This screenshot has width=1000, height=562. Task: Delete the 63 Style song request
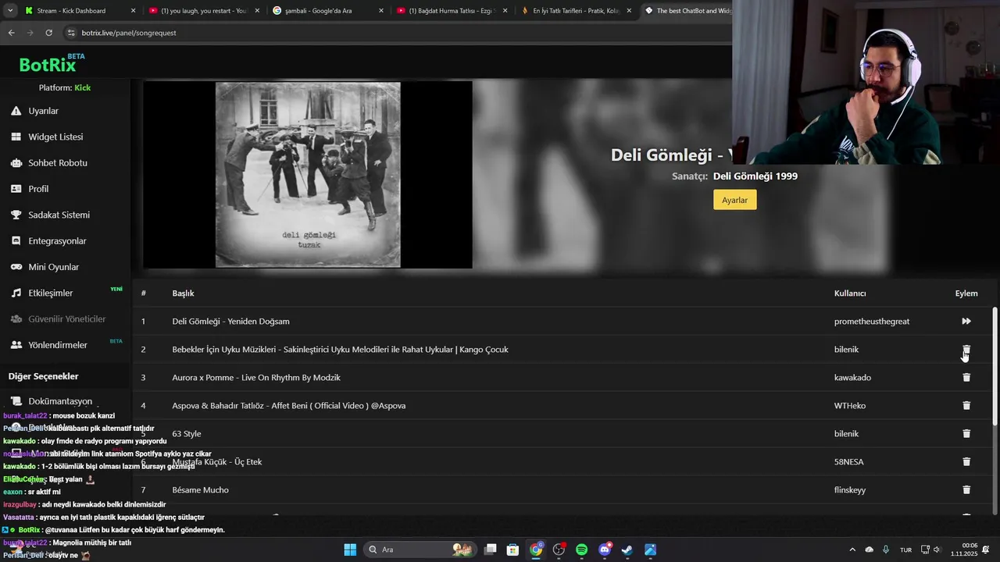[966, 433]
